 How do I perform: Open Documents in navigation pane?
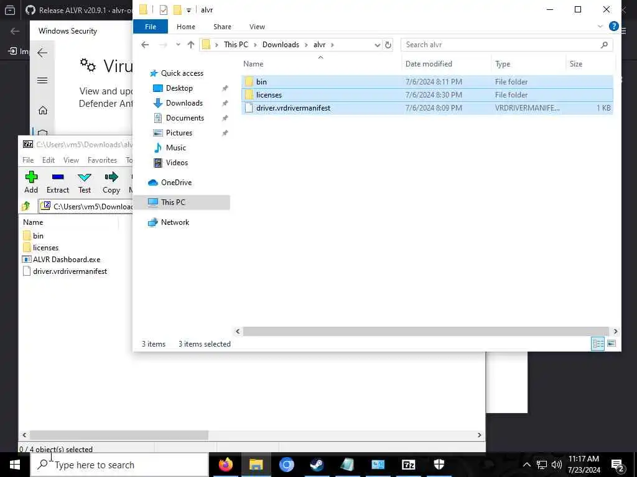click(185, 118)
